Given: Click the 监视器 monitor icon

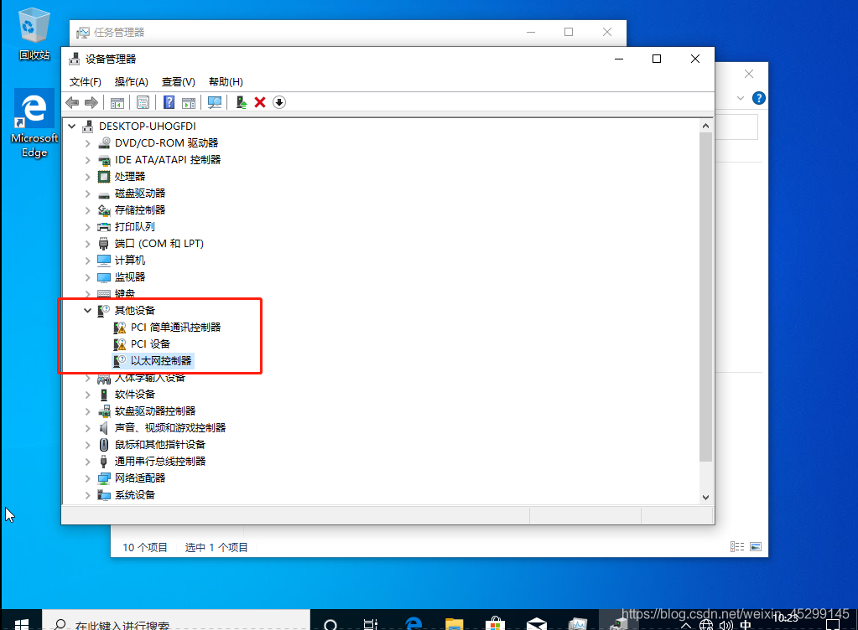Looking at the screenshot, I should click(x=104, y=277).
